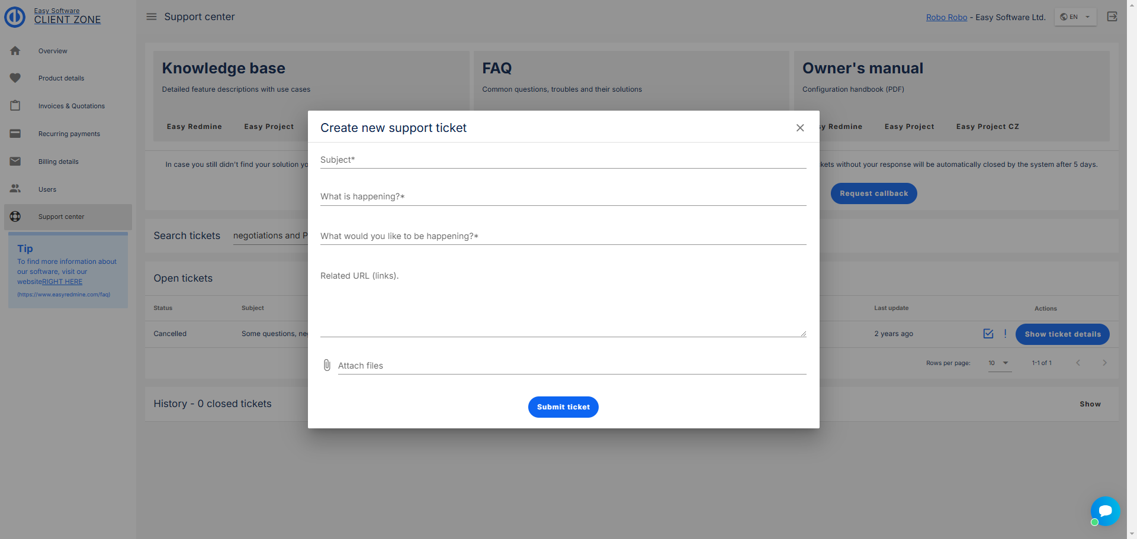Click the logout icon in header
The image size is (1137, 539).
[x=1112, y=17]
